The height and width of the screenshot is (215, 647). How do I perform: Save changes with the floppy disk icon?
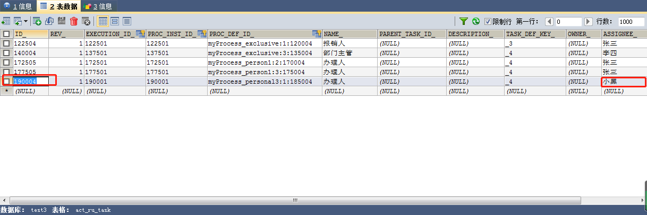(62, 21)
